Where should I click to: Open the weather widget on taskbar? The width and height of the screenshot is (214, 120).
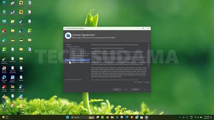(5, 117)
